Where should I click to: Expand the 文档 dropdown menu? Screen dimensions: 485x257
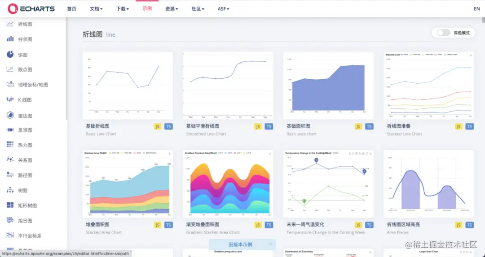96,9
